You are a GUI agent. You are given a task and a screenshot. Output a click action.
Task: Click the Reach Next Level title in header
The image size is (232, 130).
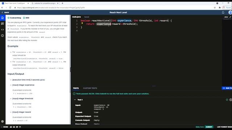(x=118, y=13)
